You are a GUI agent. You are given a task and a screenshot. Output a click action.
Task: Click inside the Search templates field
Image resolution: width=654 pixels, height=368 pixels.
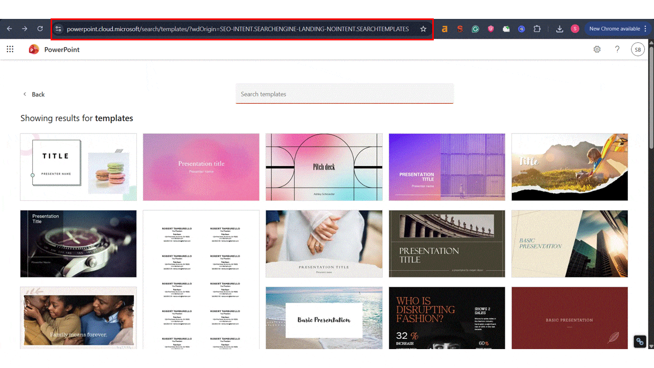[344, 94]
